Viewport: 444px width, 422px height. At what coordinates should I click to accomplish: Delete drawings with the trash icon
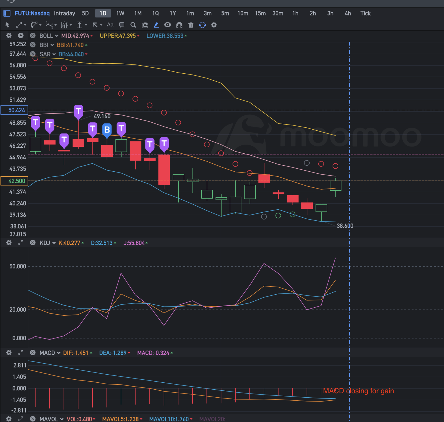191,25
